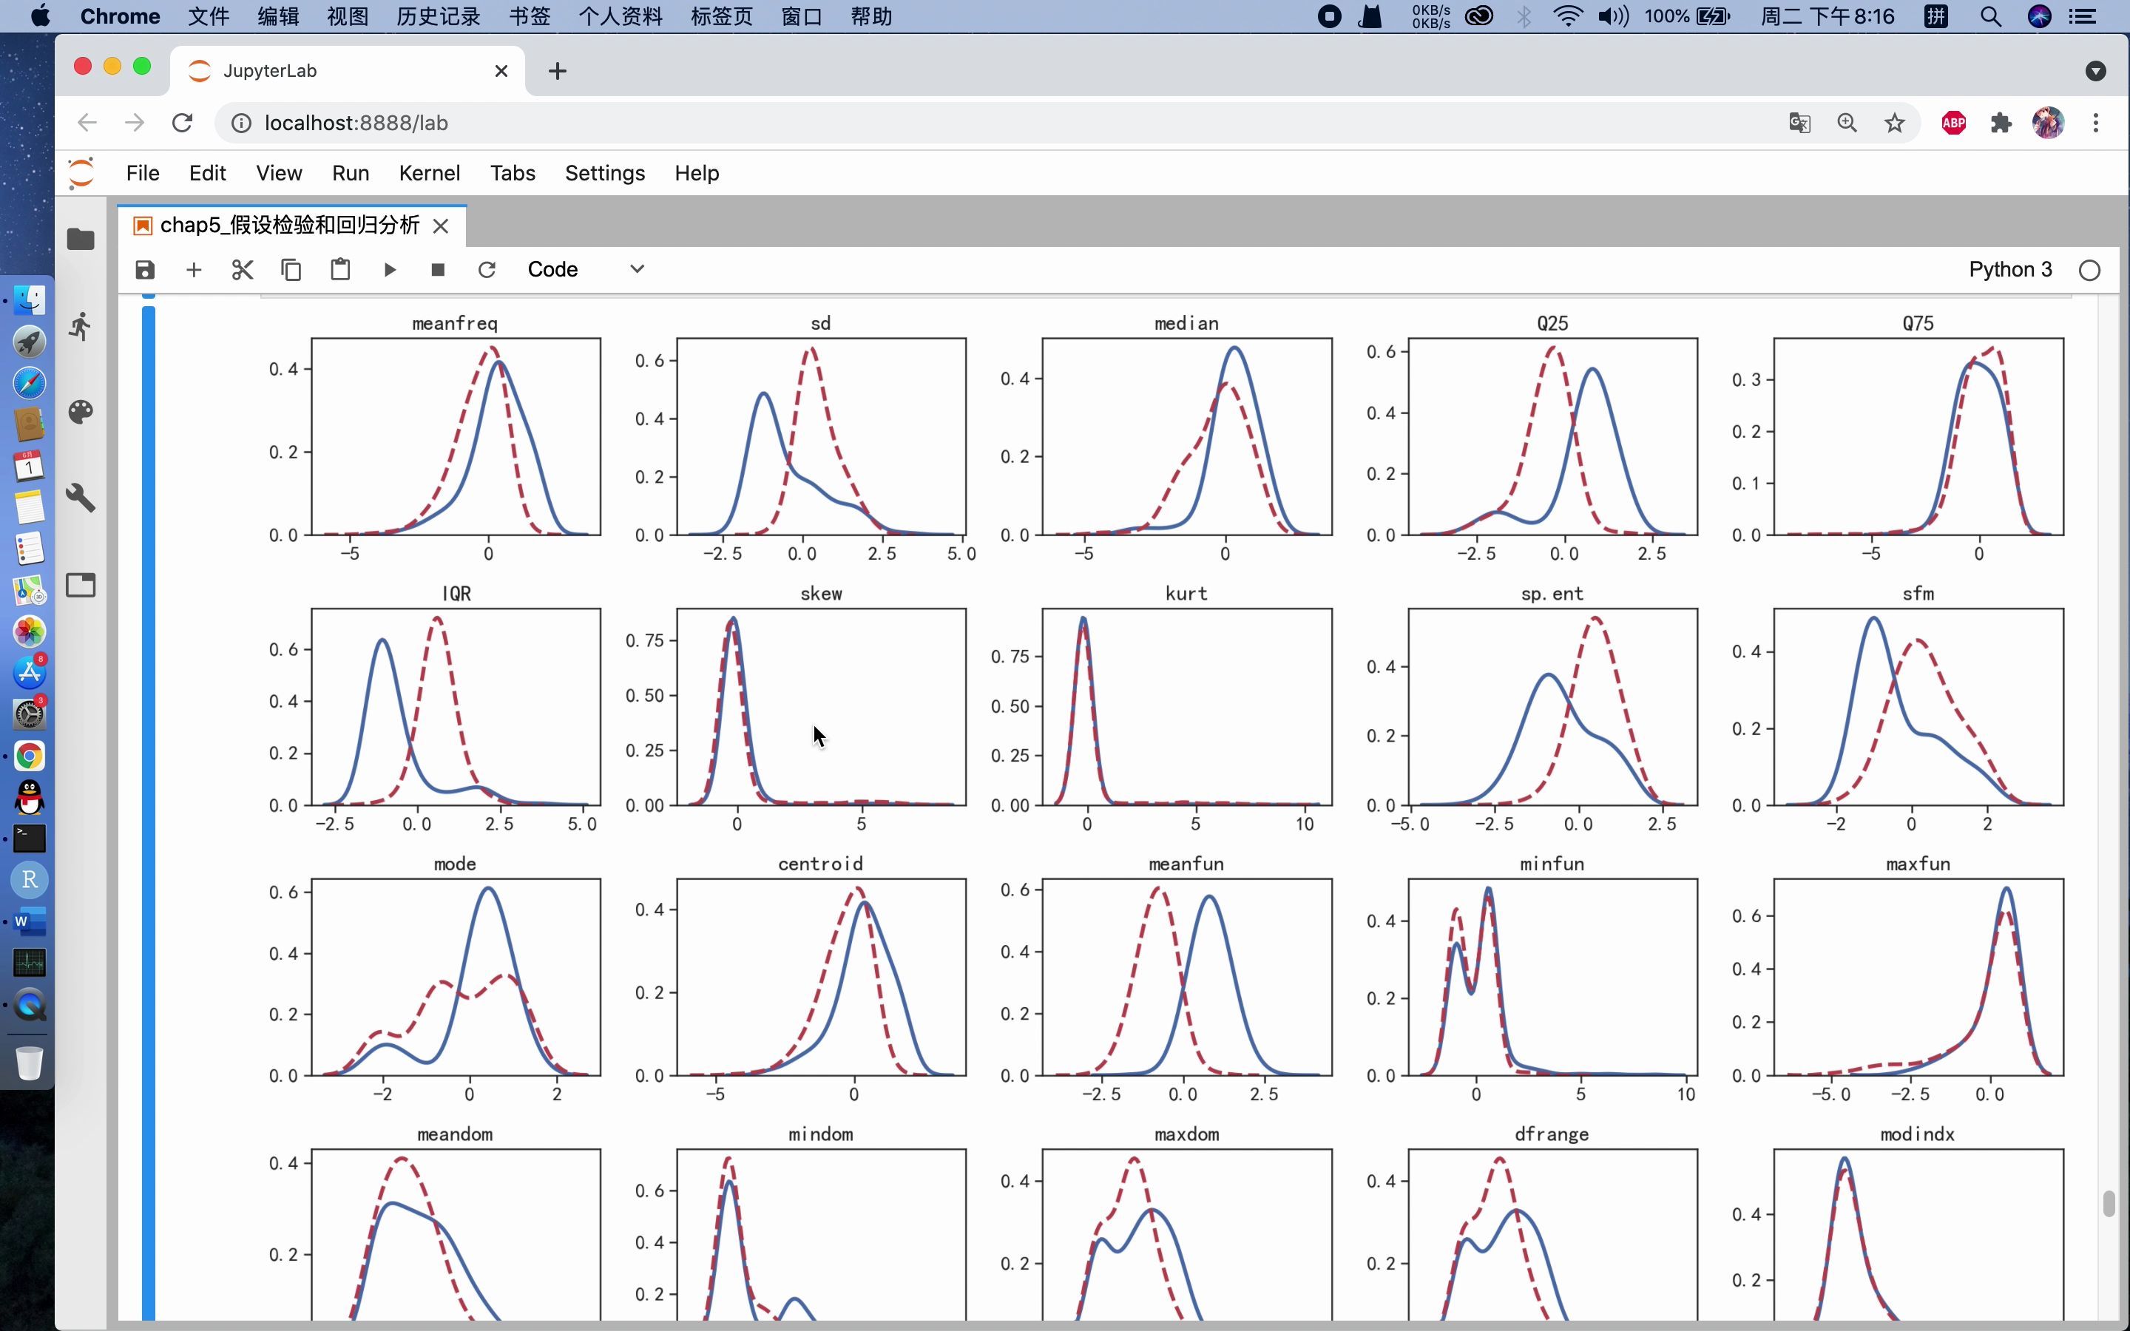Screen dimensions: 2130x1331
Task: Restart the kernel icon
Action: click(x=487, y=269)
